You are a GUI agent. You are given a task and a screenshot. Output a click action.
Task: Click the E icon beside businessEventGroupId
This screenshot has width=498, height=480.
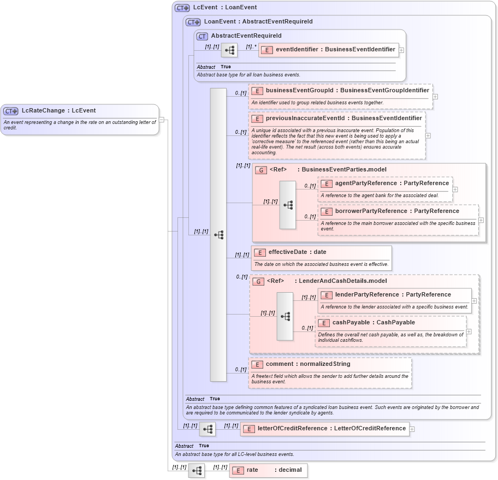[x=257, y=90]
